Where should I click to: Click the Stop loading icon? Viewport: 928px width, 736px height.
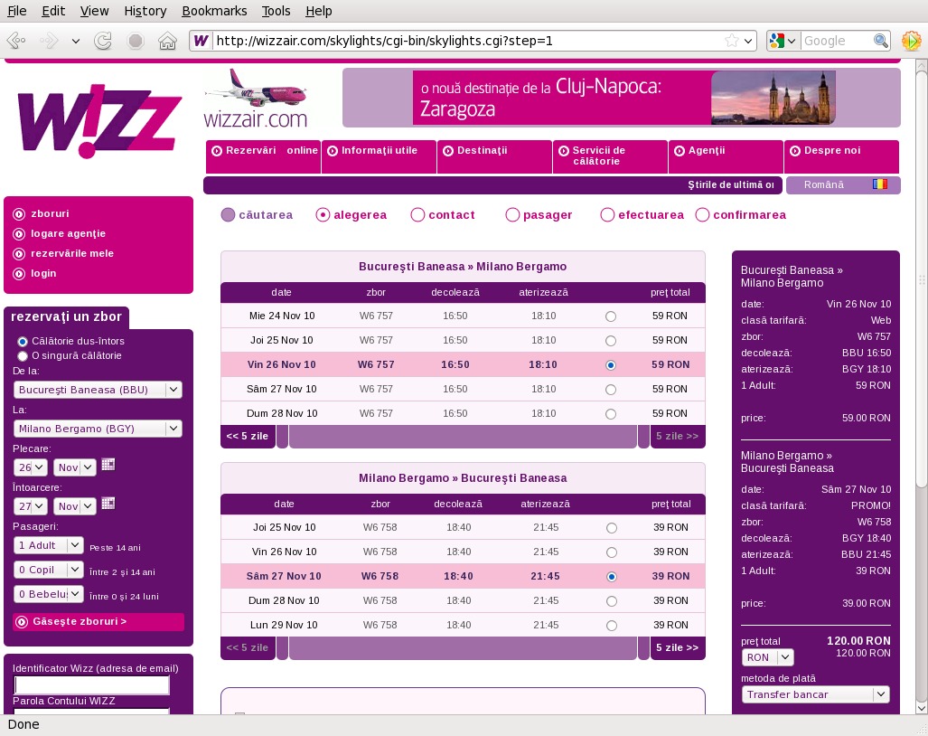coord(136,41)
